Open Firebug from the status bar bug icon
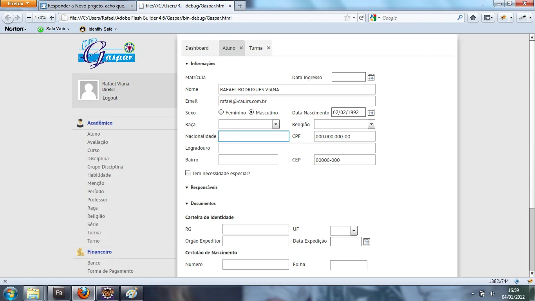The width and height of the screenshot is (535, 301). tap(529, 281)
